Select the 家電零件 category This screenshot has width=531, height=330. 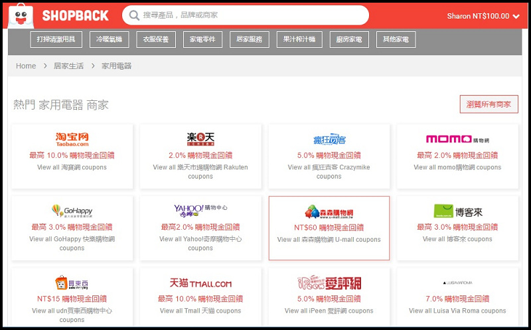(x=202, y=39)
